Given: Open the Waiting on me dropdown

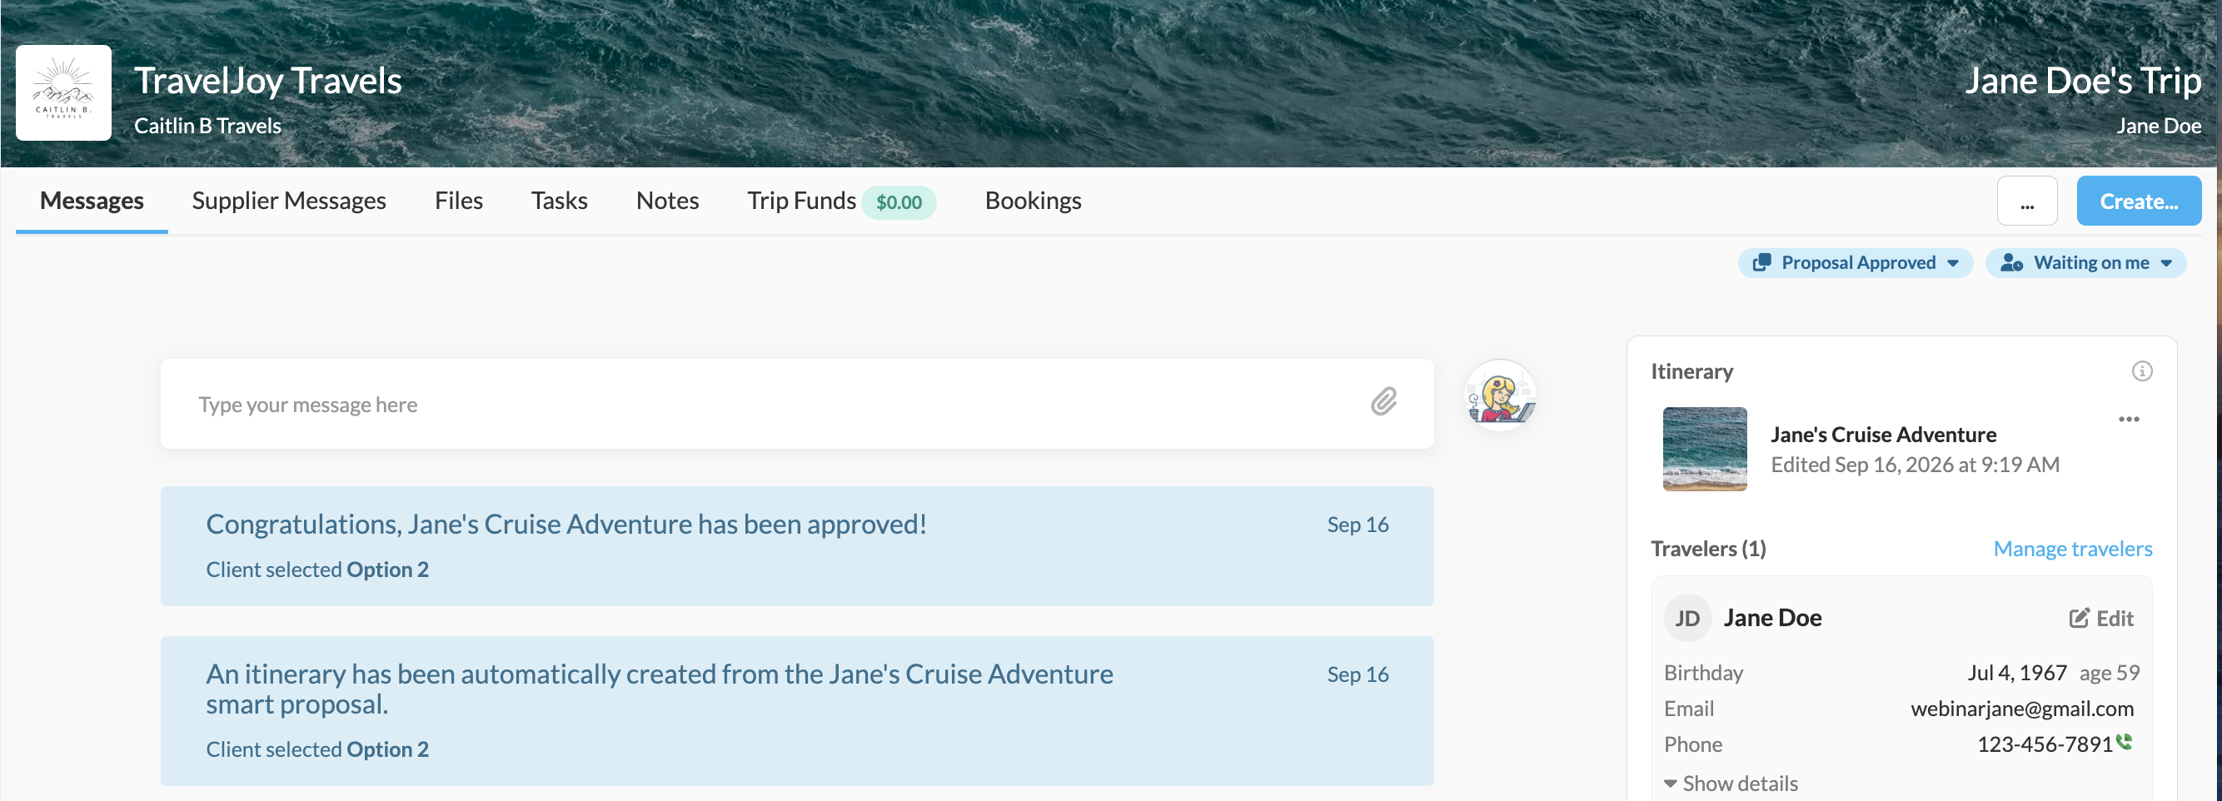Looking at the screenshot, I should click(2085, 263).
